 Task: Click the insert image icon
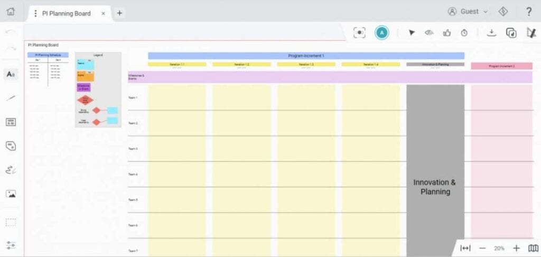[11, 194]
